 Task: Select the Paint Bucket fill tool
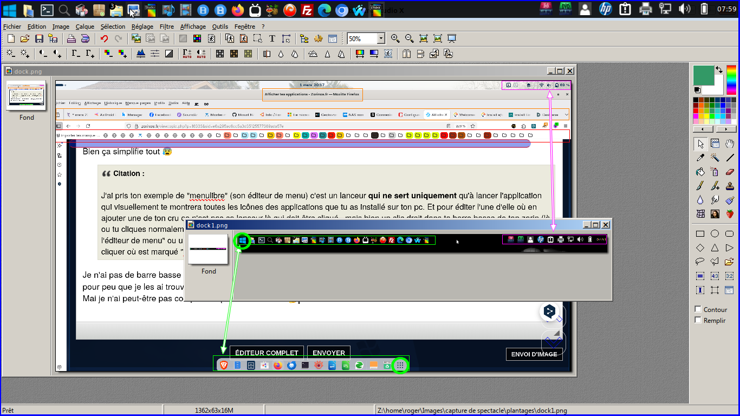[700, 172]
